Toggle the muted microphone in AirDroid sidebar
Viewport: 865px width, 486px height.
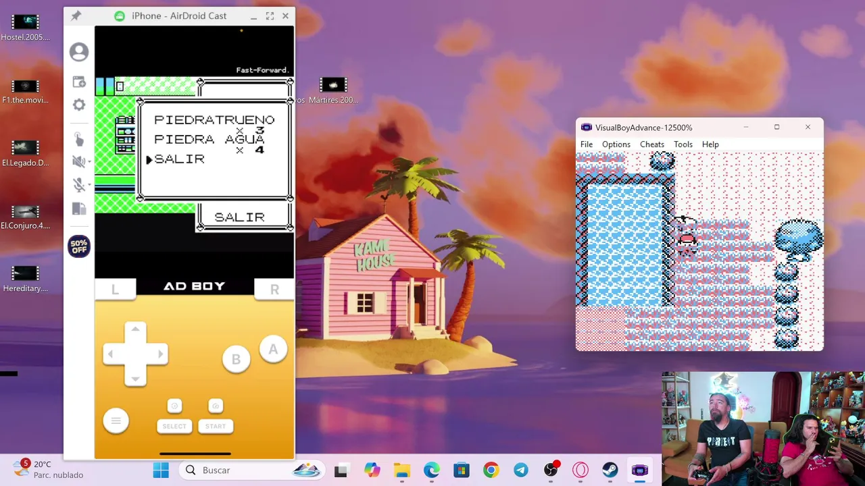click(78, 185)
